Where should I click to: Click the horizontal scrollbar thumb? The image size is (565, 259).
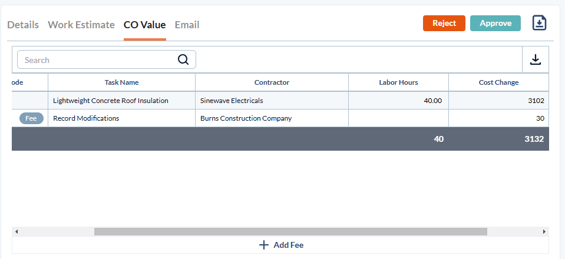[290, 232]
